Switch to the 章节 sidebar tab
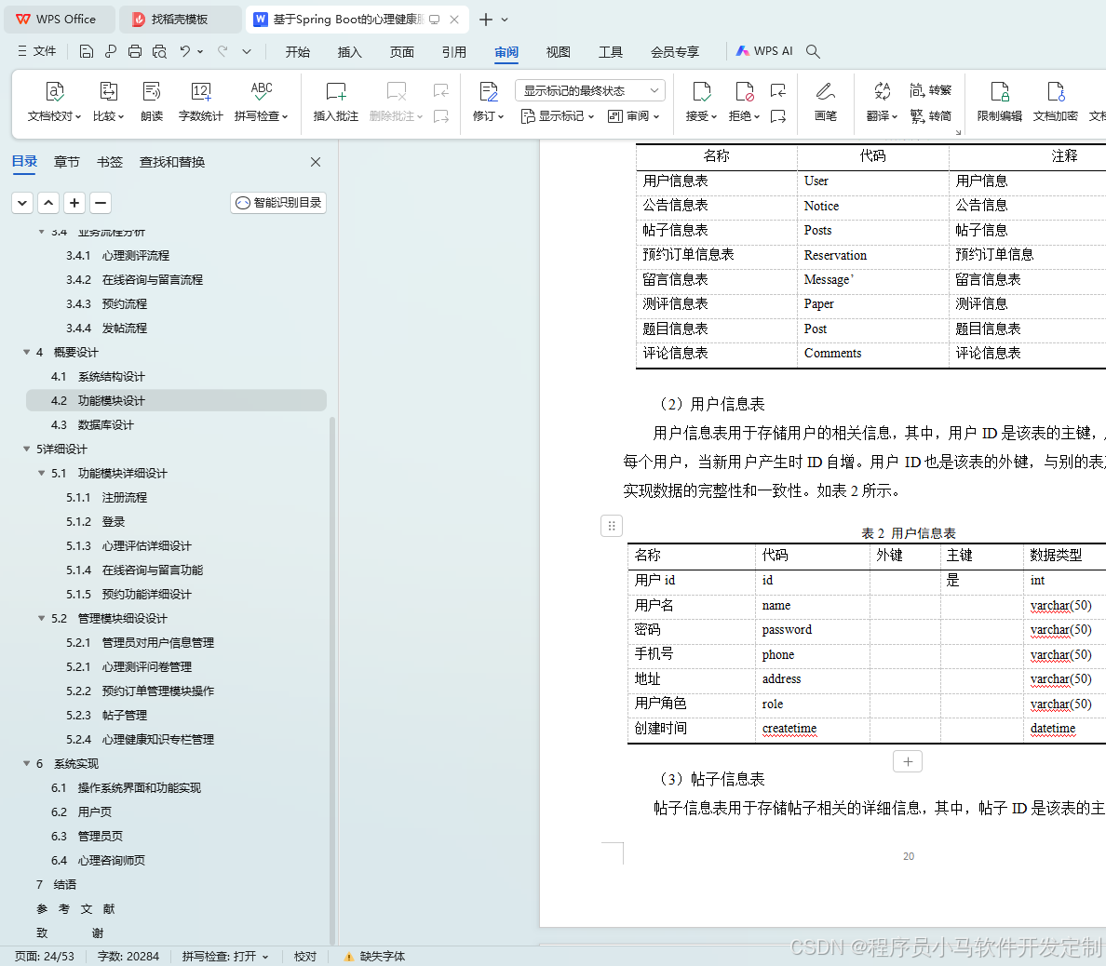This screenshot has height=966, width=1106. [66, 161]
